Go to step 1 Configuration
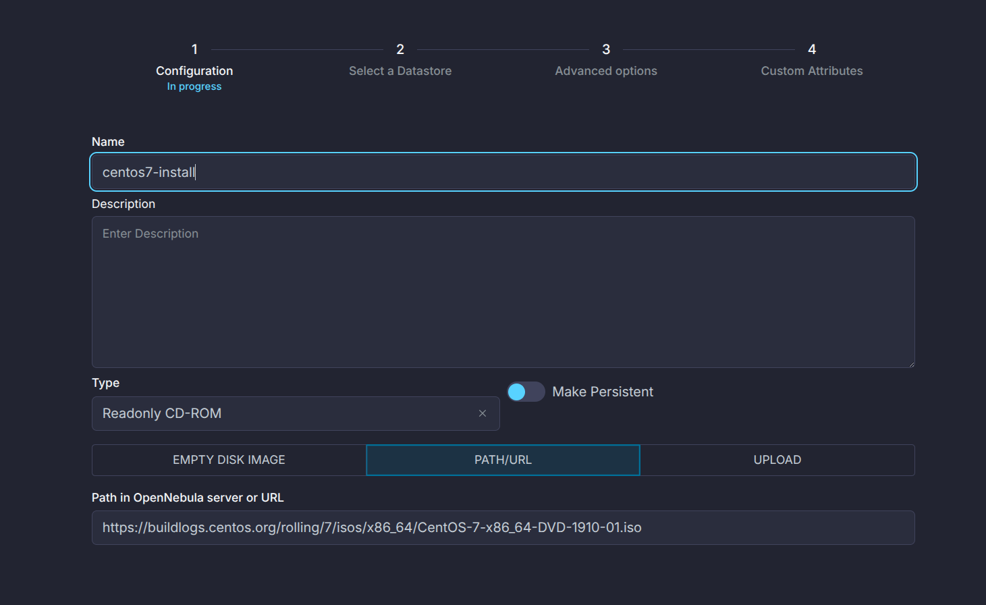Viewport: 986px width, 605px height. [194, 68]
